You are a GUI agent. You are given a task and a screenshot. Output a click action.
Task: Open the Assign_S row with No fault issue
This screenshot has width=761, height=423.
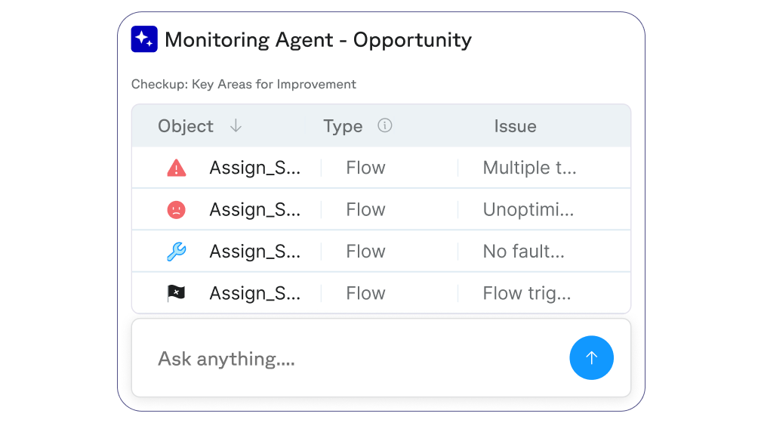coord(254,252)
